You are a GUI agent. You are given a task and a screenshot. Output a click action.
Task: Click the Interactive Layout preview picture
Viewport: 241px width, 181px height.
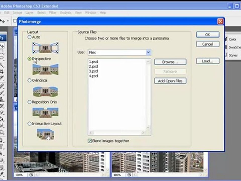pyautogui.click(x=46, y=134)
